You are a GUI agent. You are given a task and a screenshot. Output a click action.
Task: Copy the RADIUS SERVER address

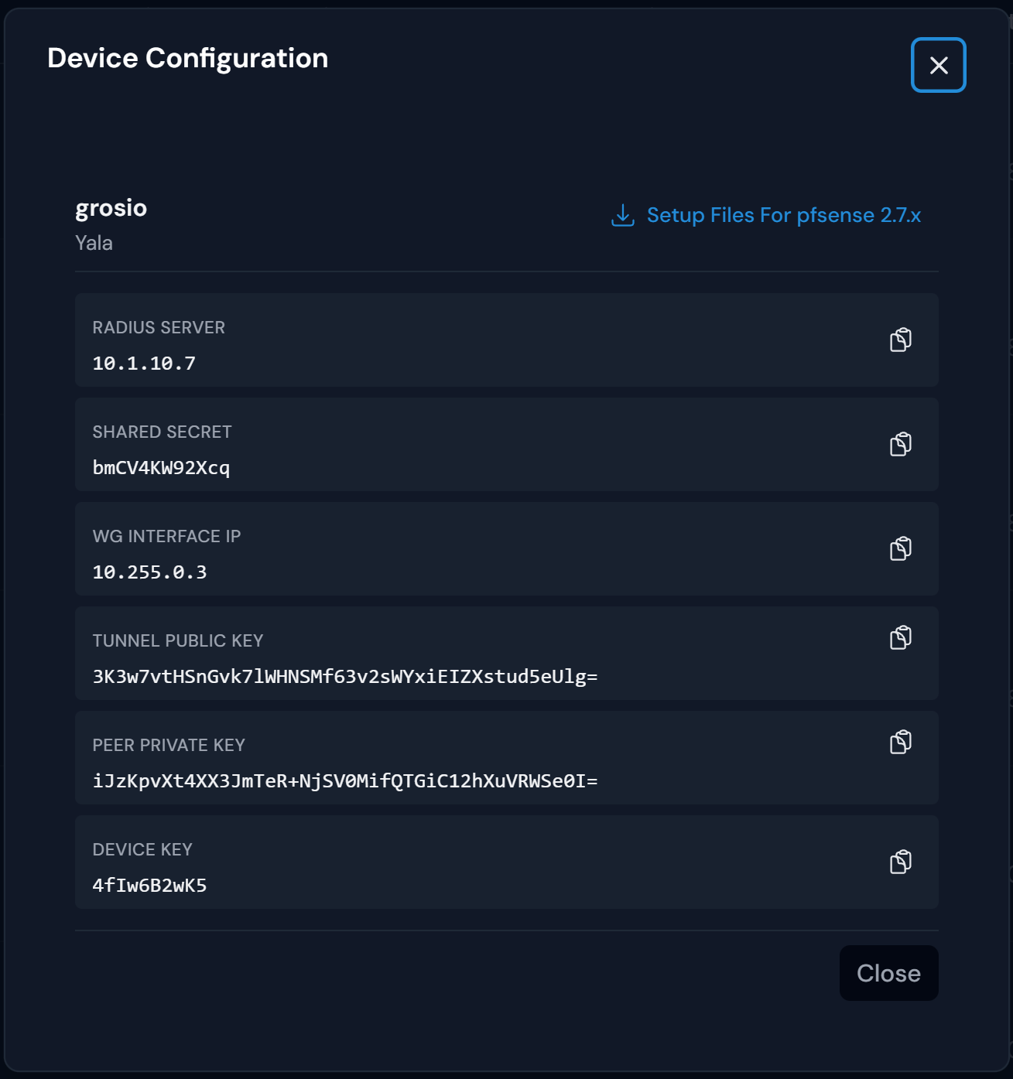click(902, 339)
